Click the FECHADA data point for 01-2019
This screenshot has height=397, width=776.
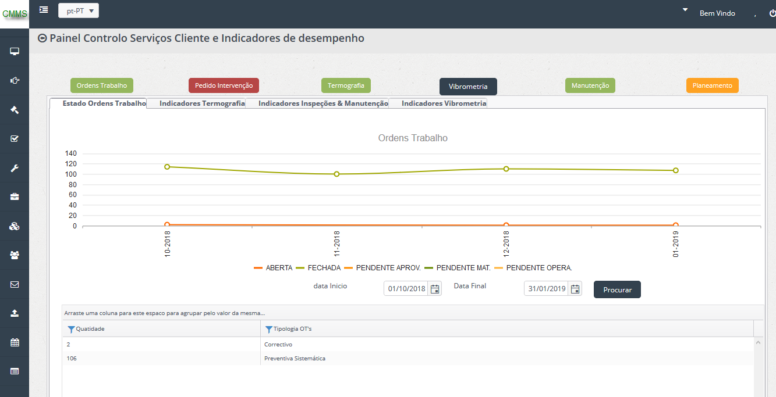point(676,170)
